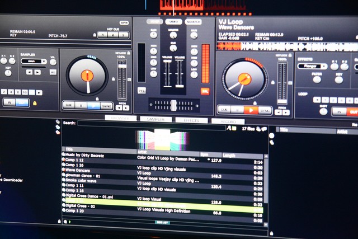This screenshot has height=239, width=358.
Task: Toggle right deck keylock padlock
Action: (290, 55)
